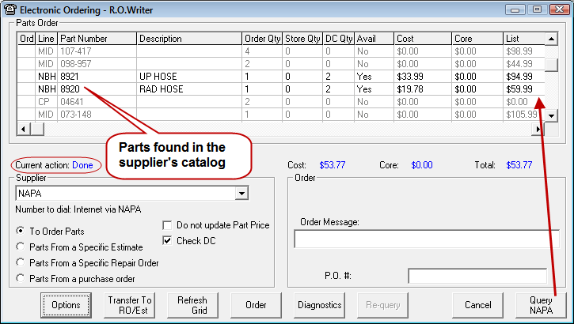Click into the Order Message field
The width and height of the screenshot is (574, 324).
pos(426,239)
